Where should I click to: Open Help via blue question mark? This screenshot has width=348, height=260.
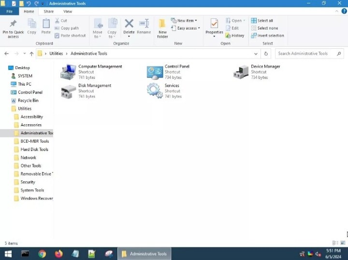[x=344, y=11]
